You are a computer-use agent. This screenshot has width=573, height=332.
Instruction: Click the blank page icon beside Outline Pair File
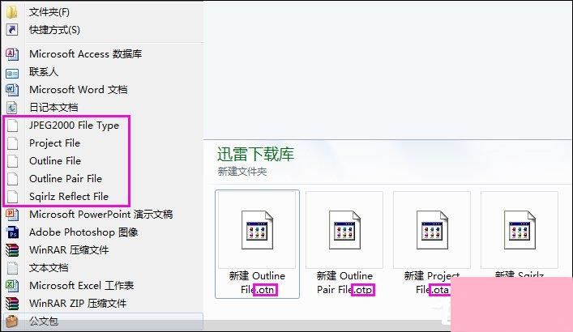[13, 179]
